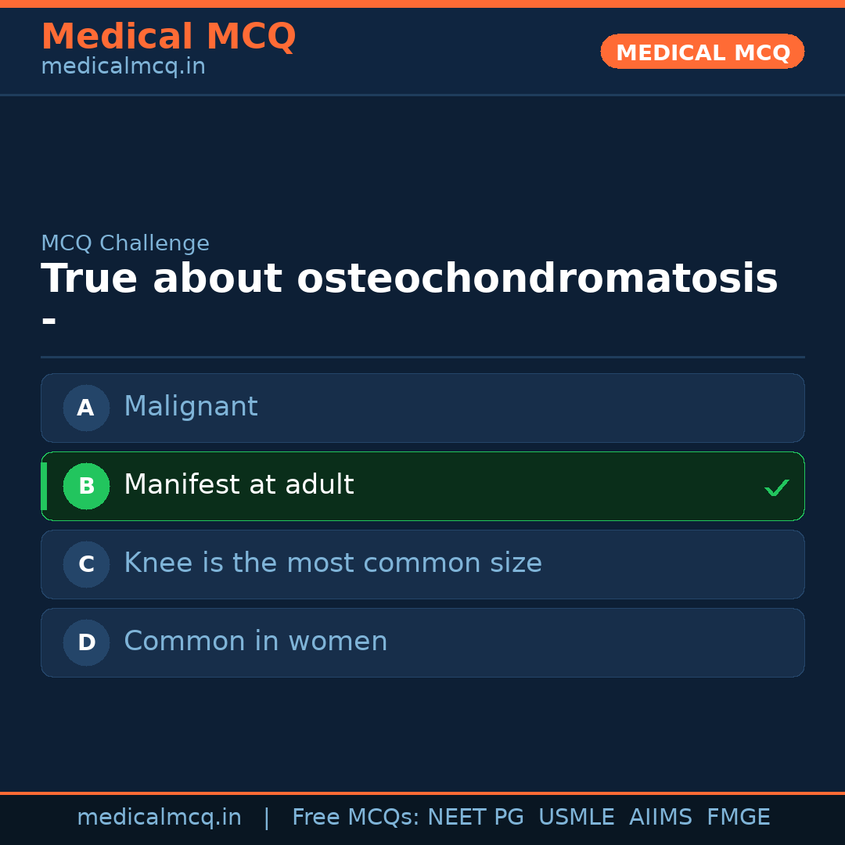Open the USMLE category
Viewport: 845px width, 845px height.
[577, 816]
